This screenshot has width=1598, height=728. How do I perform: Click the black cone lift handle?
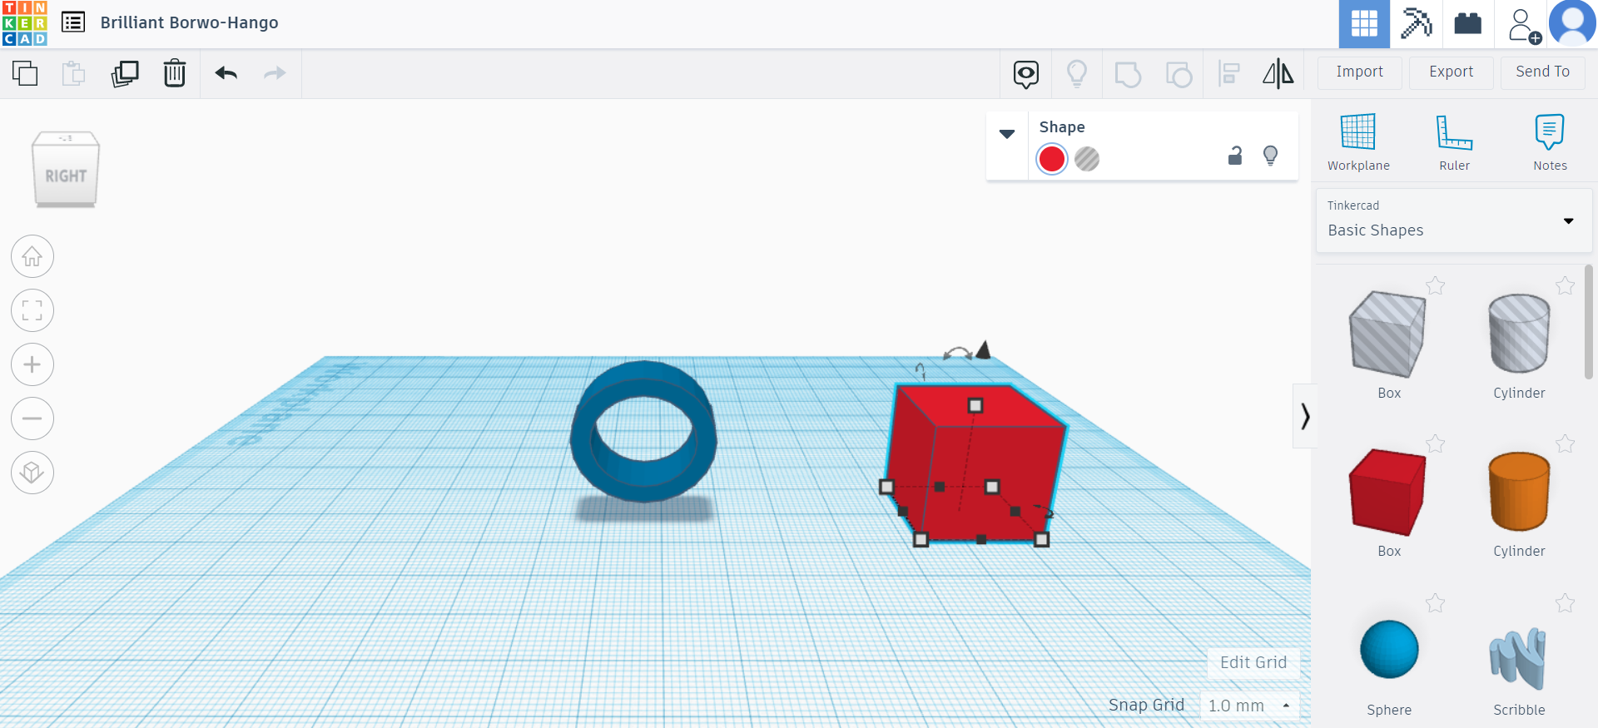(x=984, y=349)
